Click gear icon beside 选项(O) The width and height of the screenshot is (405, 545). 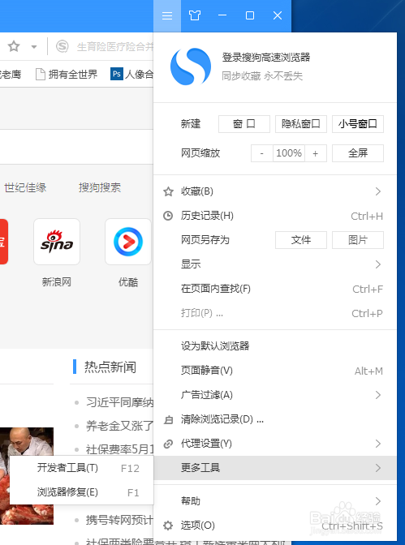tap(168, 526)
